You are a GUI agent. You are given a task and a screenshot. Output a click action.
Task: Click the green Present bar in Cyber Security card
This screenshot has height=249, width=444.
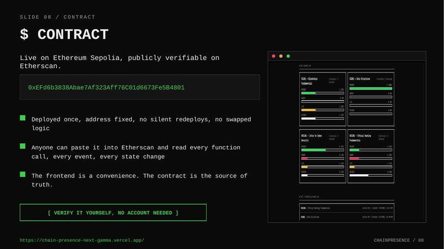[x=322, y=150]
